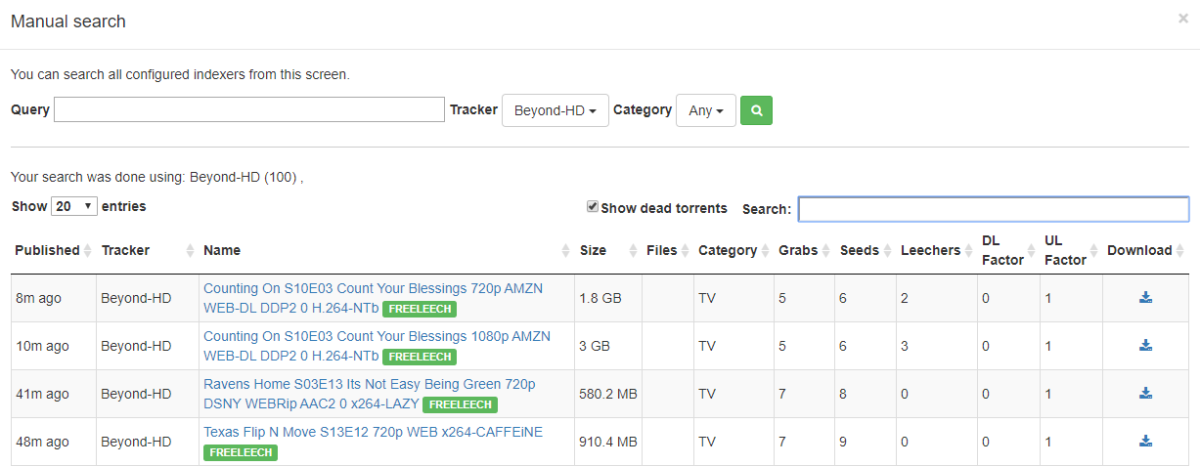Image resolution: width=1200 pixels, height=466 pixels.
Task: Open Texas Flip N Move S13E12 link
Action: click(373, 432)
